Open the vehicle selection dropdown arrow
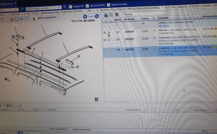Image resolution: width=217 pixels, height=134 pixels. (x=59, y=8)
